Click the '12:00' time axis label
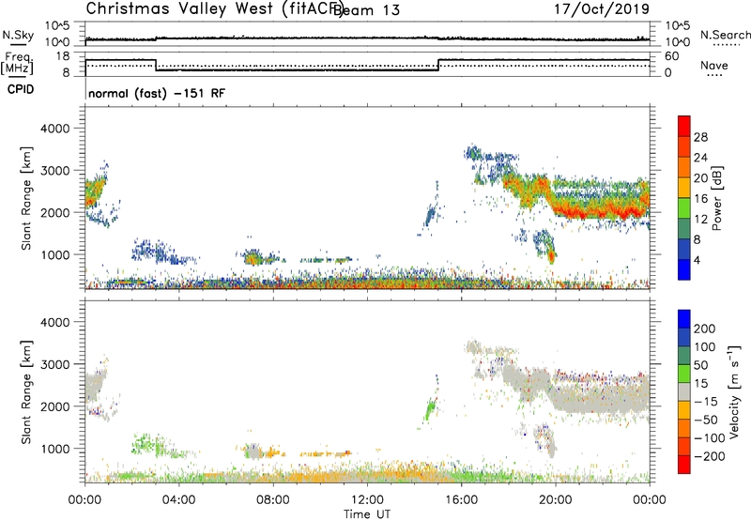The image size is (751, 520). click(x=367, y=500)
